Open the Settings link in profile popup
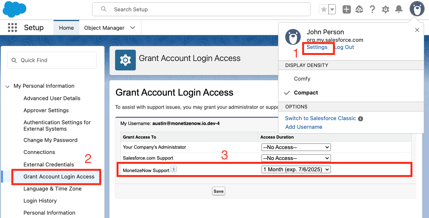Viewport: 429px width, 218px height. coord(317,47)
